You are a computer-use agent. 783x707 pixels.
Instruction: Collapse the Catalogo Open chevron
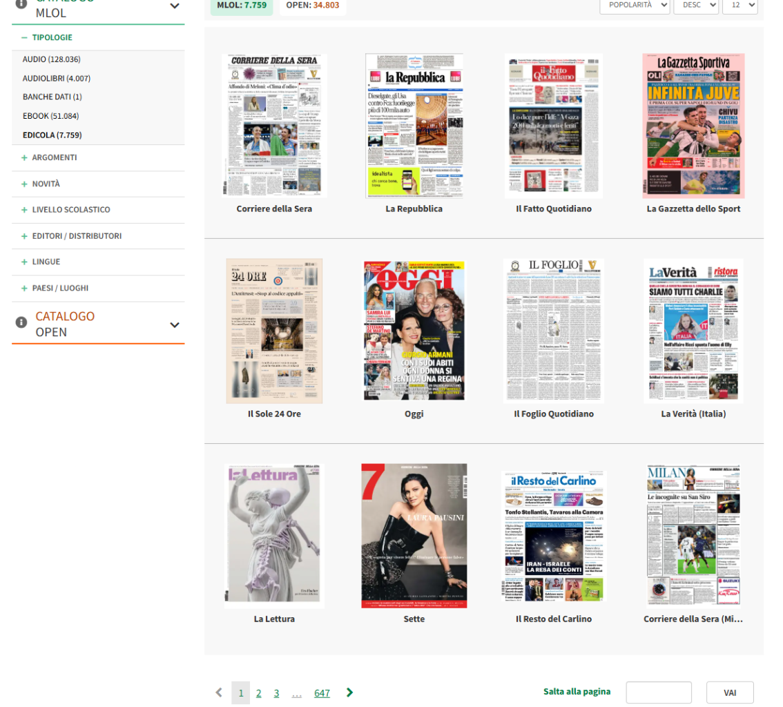(x=174, y=325)
